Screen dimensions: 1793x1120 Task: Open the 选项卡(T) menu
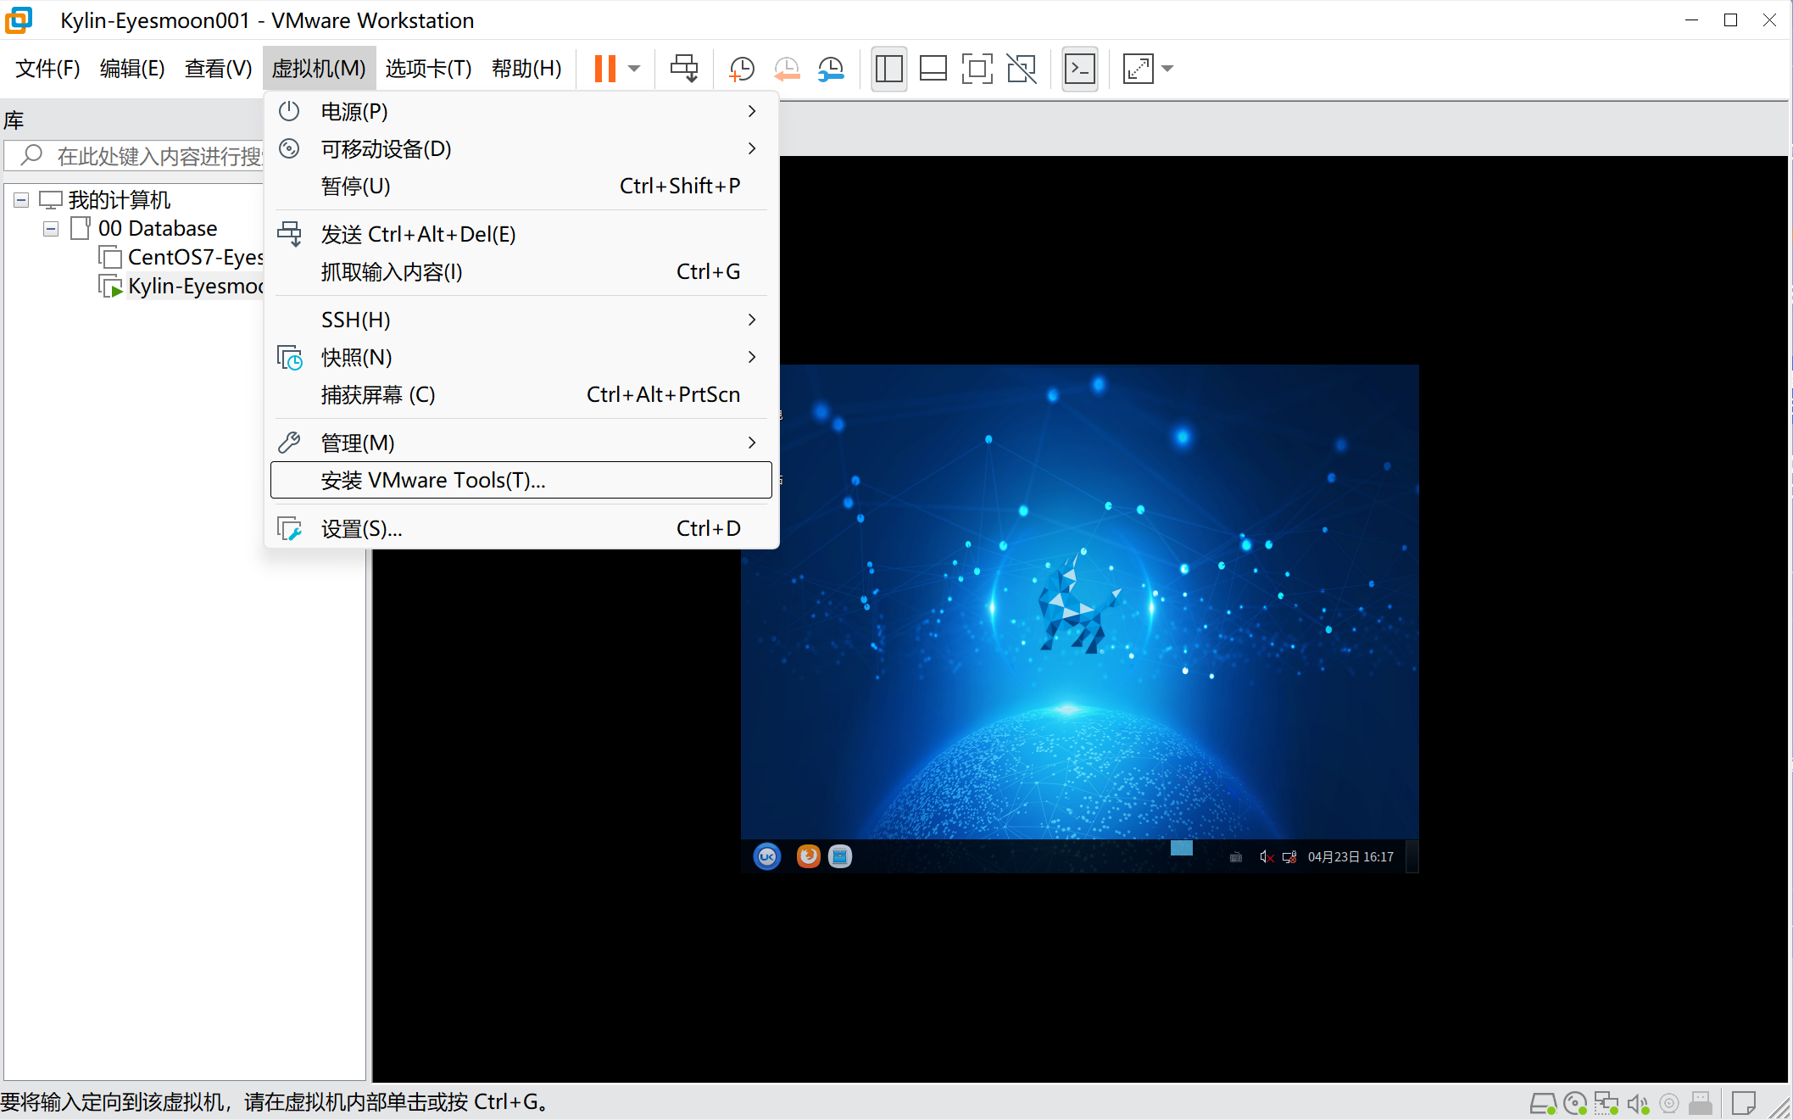tap(428, 69)
